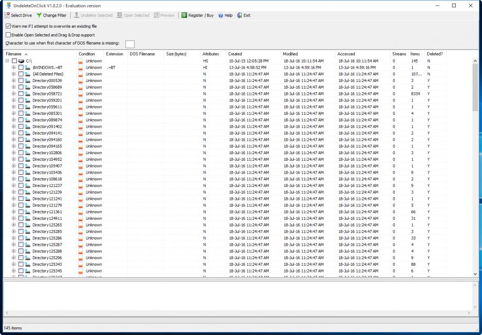Expand Directory104952 tree node
The image size is (482, 335).
(x=14, y=159)
